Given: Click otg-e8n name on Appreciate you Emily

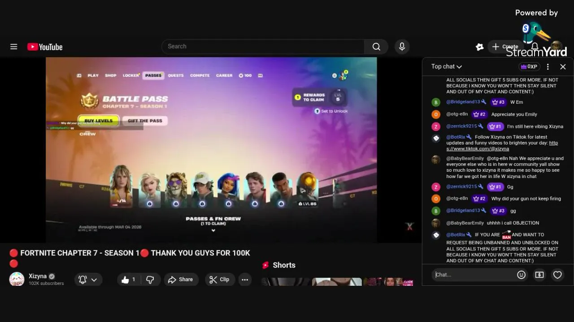Looking at the screenshot, I should [457, 114].
